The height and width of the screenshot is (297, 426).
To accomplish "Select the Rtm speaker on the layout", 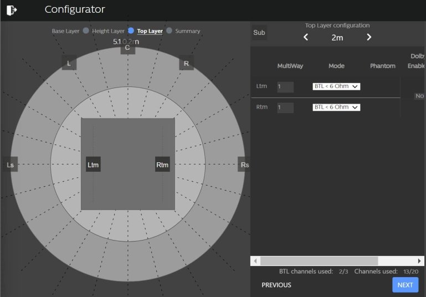I will pyautogui.click(x=162, y=164).
